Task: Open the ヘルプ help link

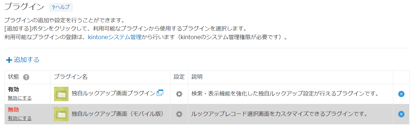Action: tap(61, 7)
